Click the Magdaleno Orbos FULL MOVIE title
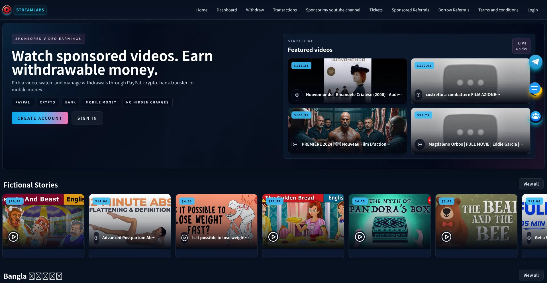Viewport: 547px width, 283px height. point(475,144)
